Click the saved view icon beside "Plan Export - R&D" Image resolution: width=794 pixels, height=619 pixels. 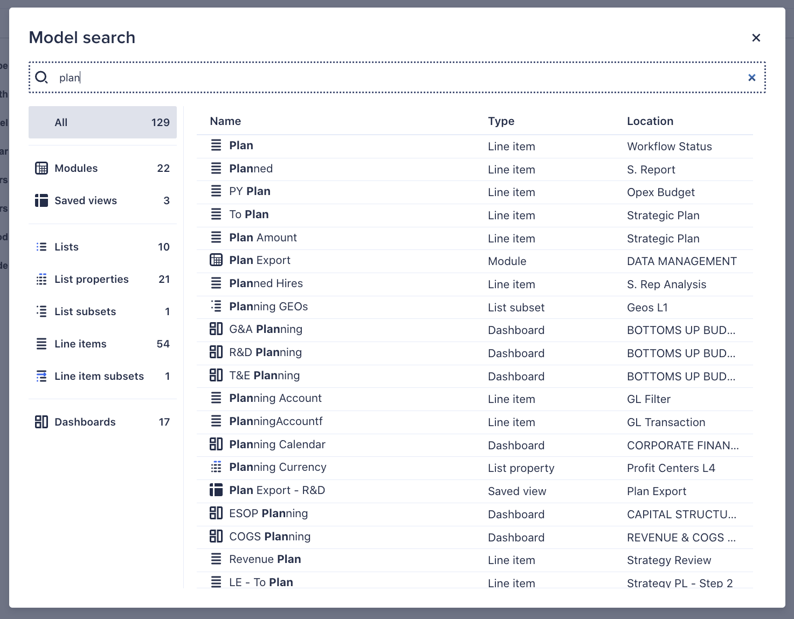point(216,490)
